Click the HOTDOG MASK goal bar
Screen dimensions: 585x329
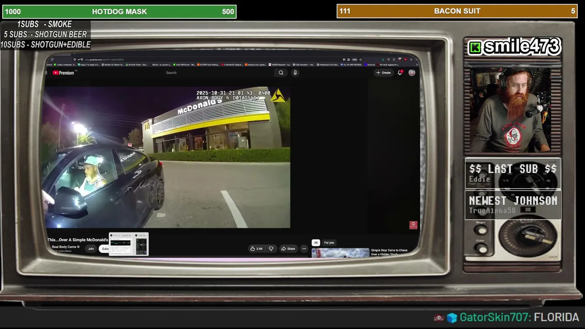(119, 11)
